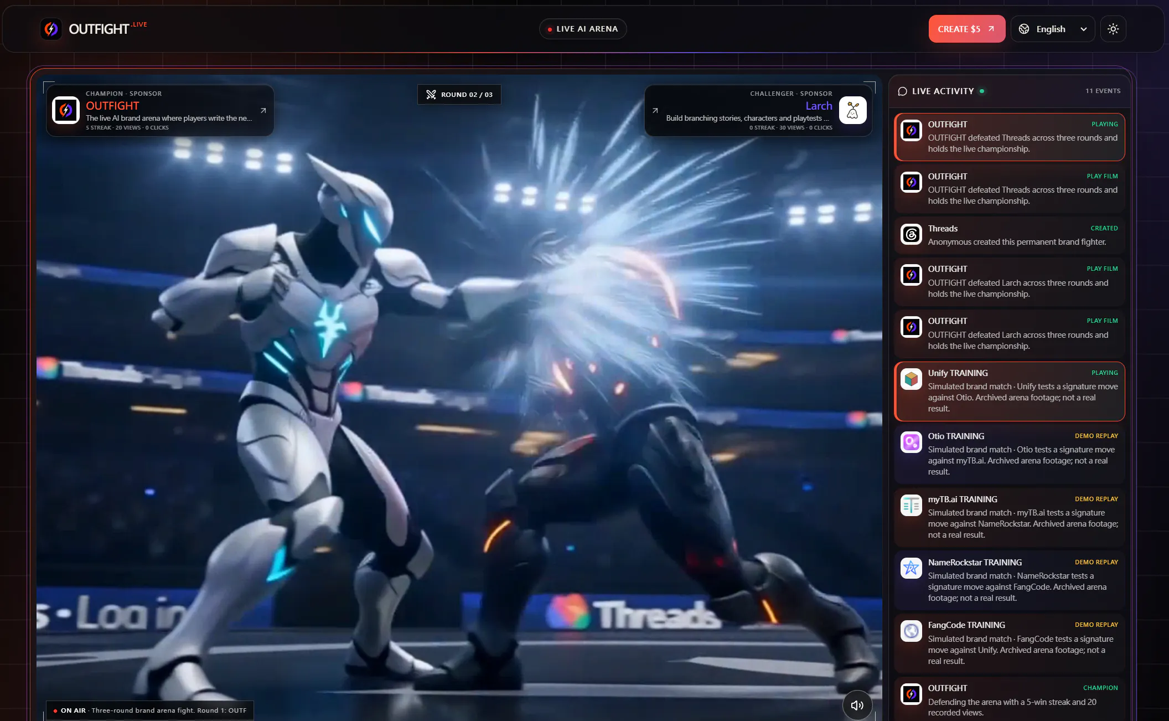Open the Larch challenger sponsor name link
Screen dimensions: 1169x721
pyautogui.click(x=819, y=106)
